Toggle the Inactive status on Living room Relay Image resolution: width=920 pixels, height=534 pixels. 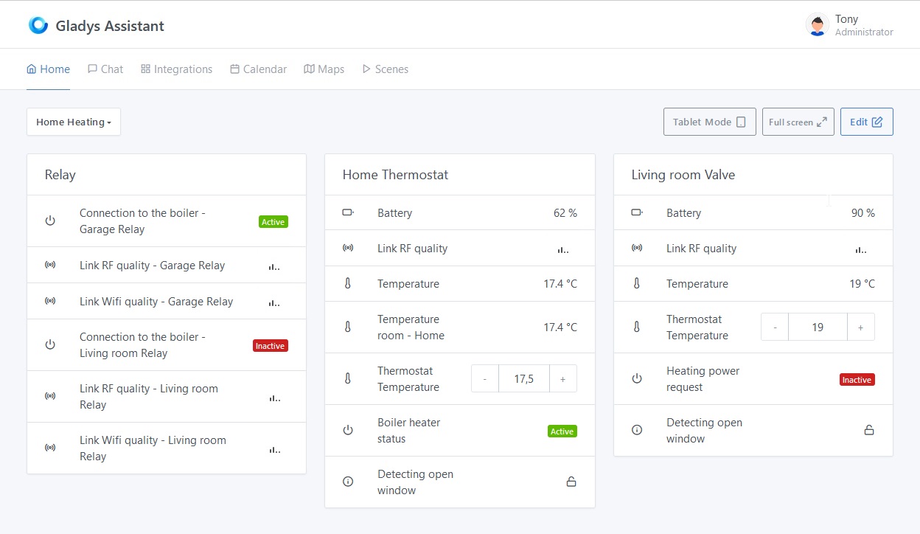click(270, 344)
